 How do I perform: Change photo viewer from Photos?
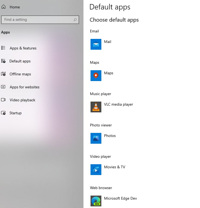coord(110,136)
